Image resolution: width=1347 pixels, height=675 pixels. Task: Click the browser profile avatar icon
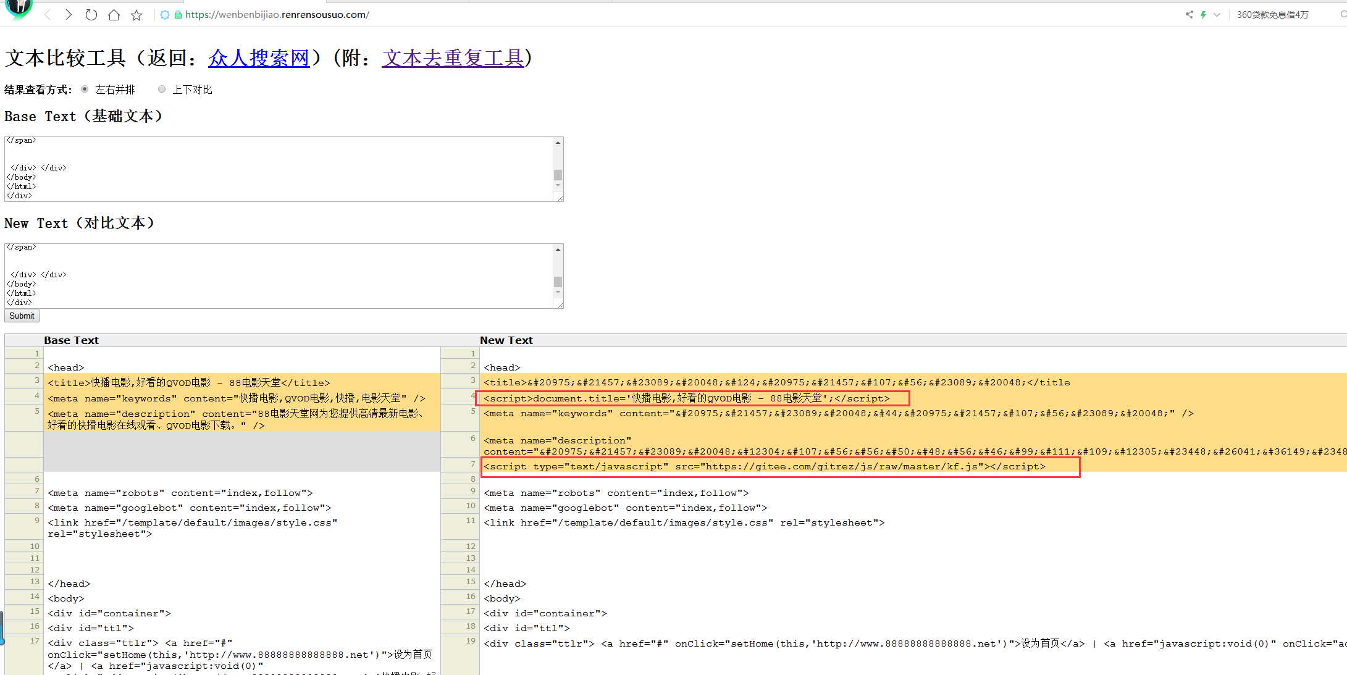click(x=19, y=9)
